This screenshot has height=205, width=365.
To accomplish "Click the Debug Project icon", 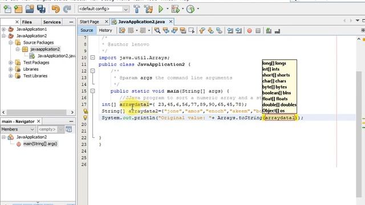I will [175, 9].
